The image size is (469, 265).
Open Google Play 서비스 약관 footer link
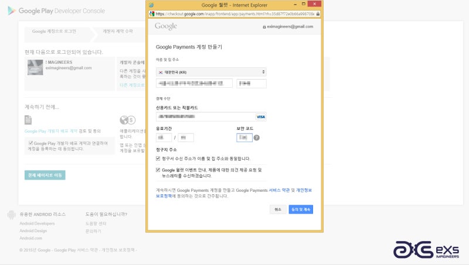(x=76, y=250)
